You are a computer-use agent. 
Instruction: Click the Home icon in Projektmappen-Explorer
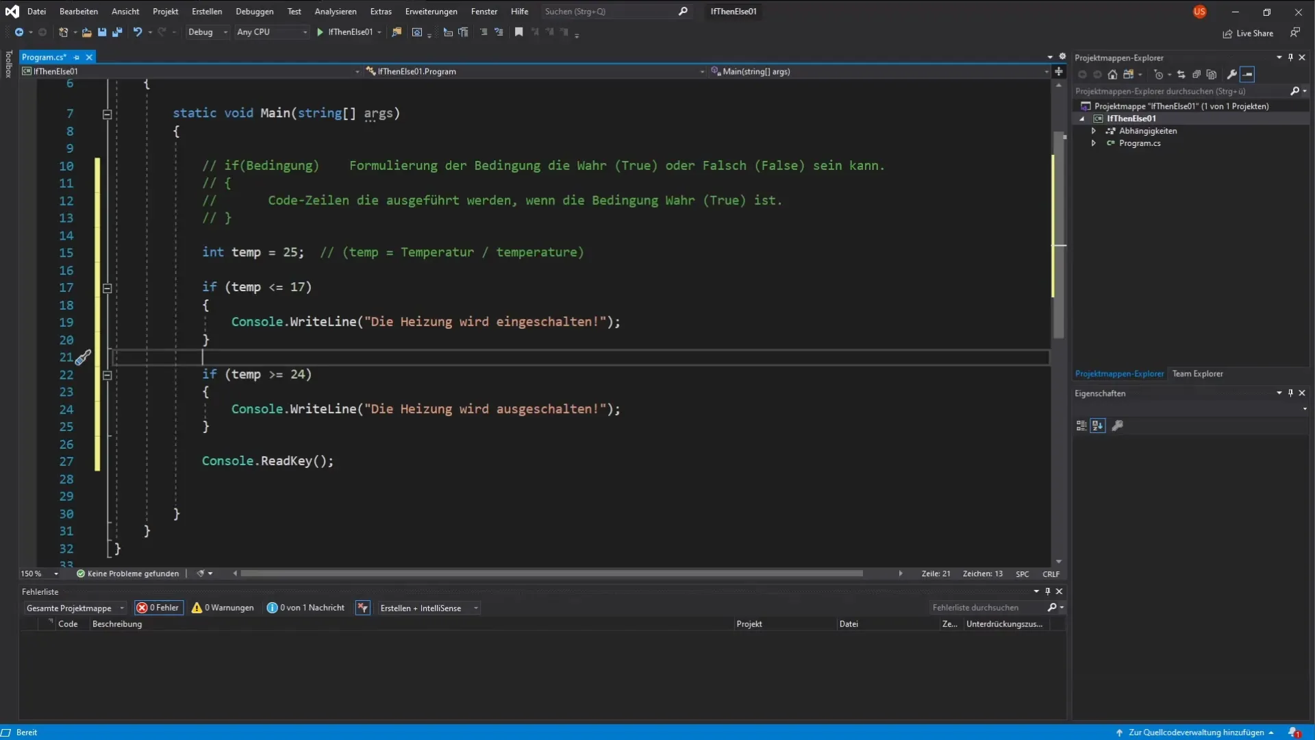coord(1113,74)
